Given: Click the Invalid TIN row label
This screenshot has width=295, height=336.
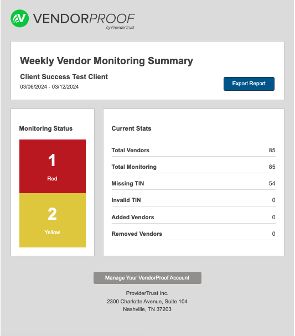Looking at the screenshot, I should pos(126,200).
